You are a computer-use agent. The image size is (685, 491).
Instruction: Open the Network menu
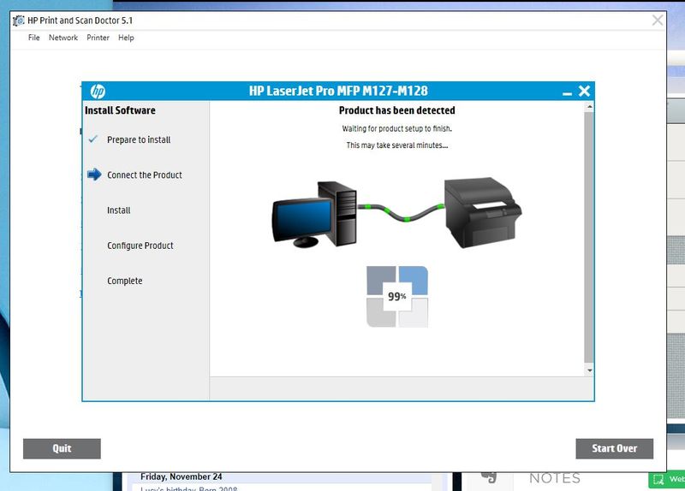coord(63,38)
